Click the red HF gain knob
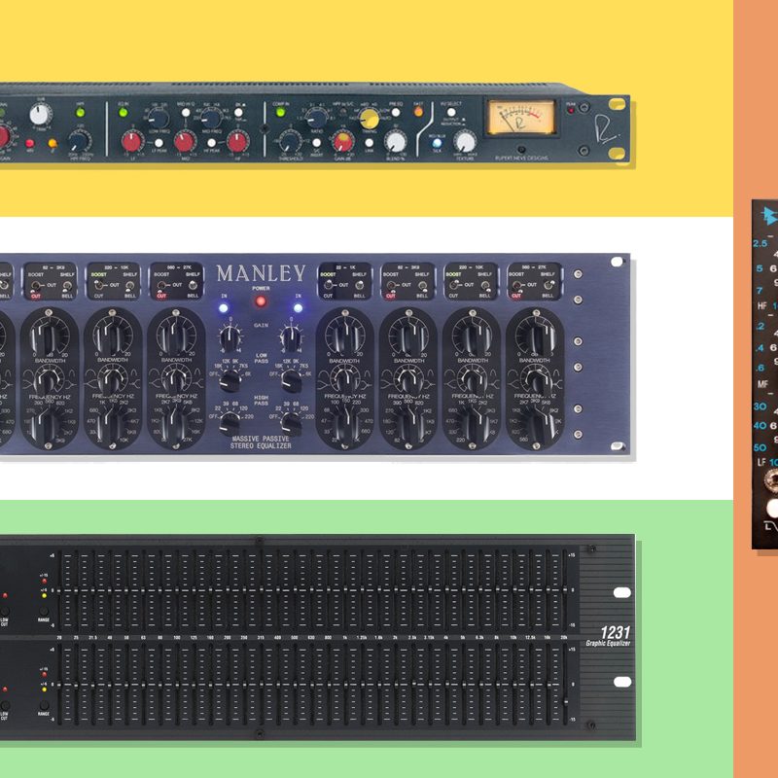The height and width of the screenshot is (778, 778). (235, 144)
